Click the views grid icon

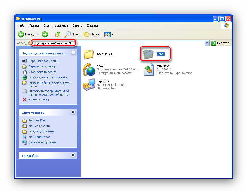click(x=107, y=34)
